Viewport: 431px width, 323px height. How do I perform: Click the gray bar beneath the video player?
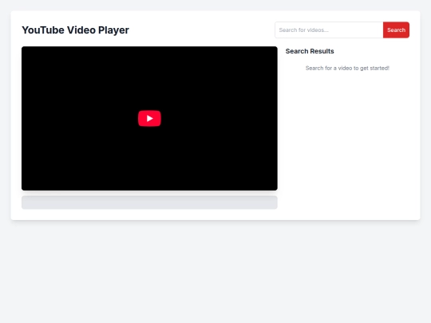[149, 203]
